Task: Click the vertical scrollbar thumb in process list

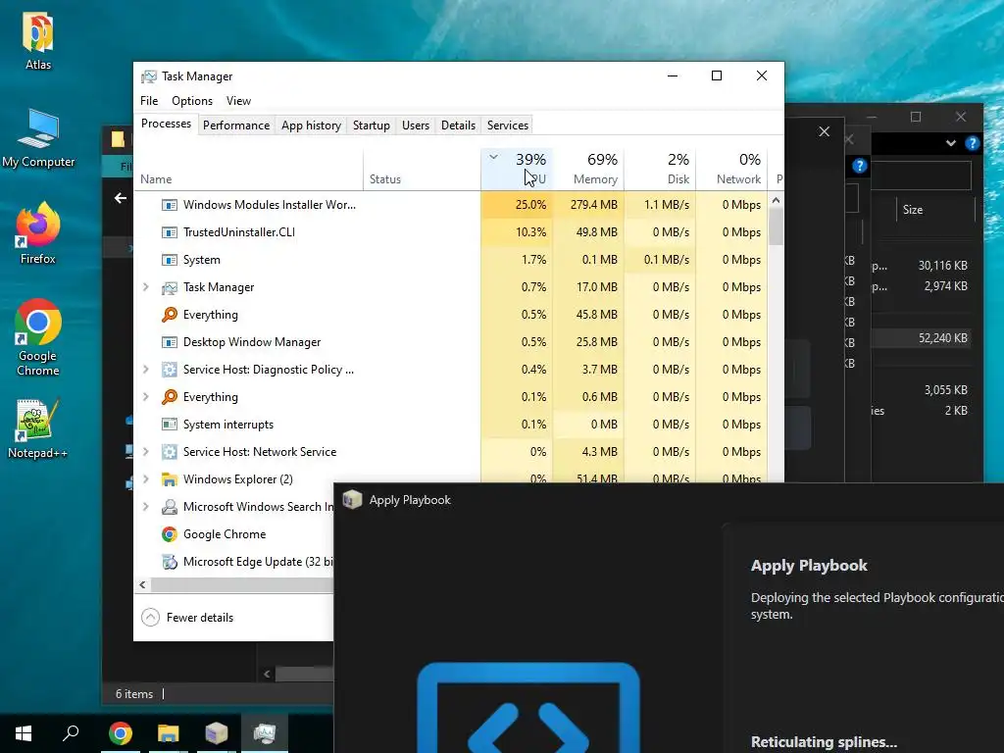Action: pyautogui.click(x=777, y=226)
